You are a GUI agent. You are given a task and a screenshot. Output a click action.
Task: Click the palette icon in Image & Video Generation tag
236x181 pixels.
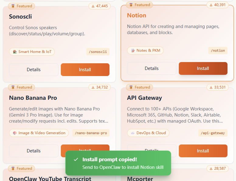tap(15, 133)
